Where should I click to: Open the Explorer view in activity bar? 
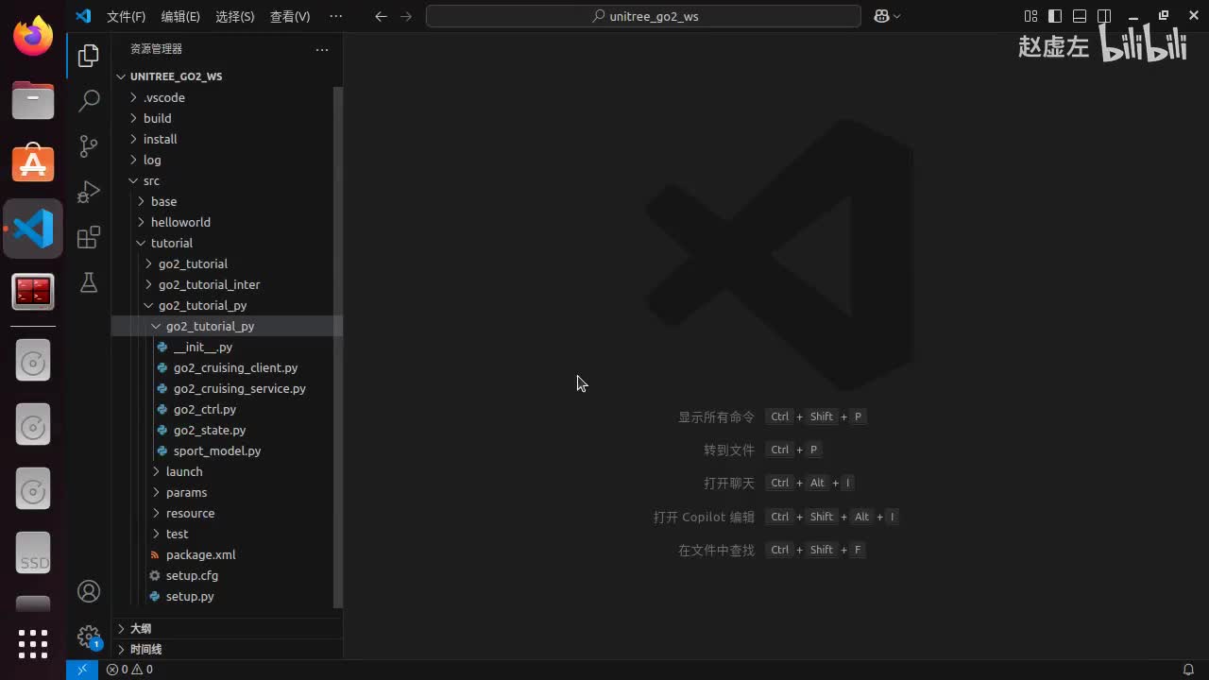coord(89,57)
